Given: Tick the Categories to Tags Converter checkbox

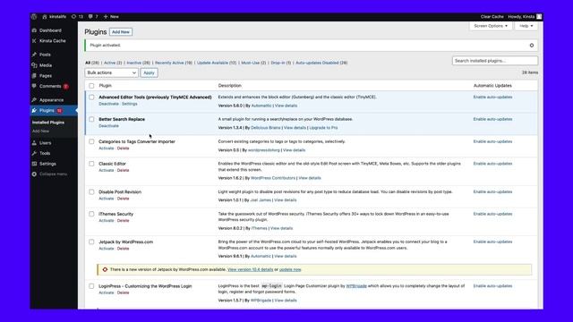Looking at the screenshot, I should pyautogui.click(x=91, y=141).
